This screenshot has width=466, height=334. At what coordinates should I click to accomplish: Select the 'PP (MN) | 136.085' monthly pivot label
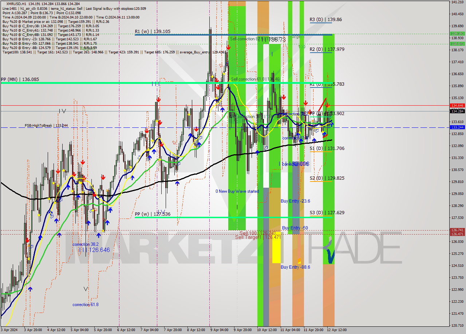[x=20, y=79]
